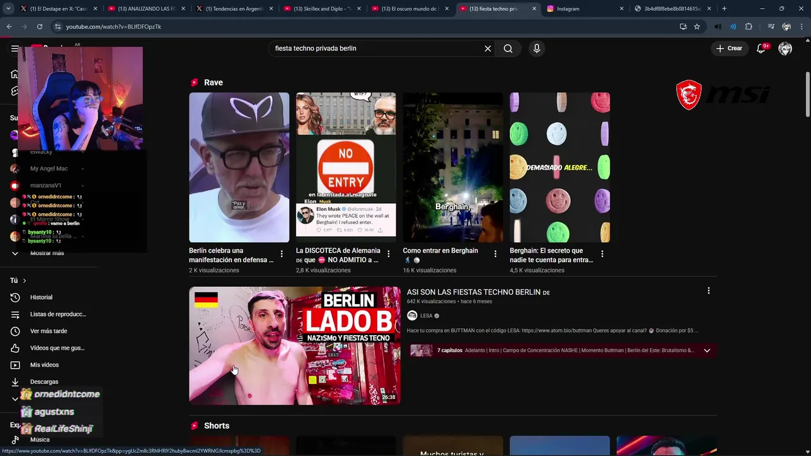
Task: Expand the Tú section chevron
Action: (25, 281)
